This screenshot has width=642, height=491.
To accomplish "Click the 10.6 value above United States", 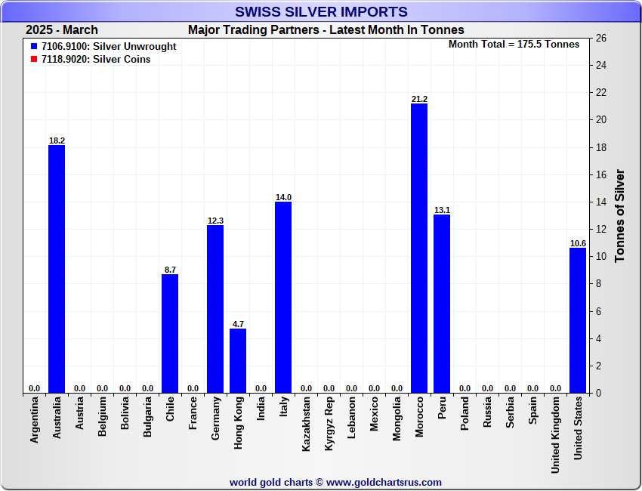I will [x=578, y=244].
